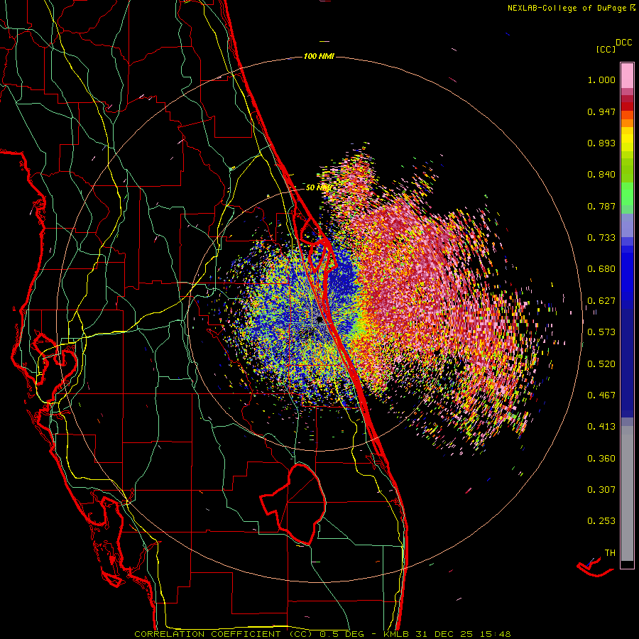Click the bright yellow segment of color bar

click(x=627, y=140)
